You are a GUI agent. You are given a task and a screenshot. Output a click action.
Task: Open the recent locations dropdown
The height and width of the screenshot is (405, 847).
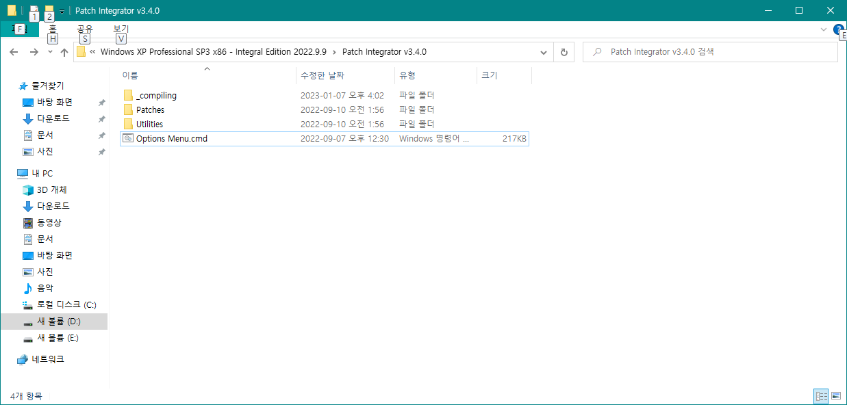click(x=50, y=52)
